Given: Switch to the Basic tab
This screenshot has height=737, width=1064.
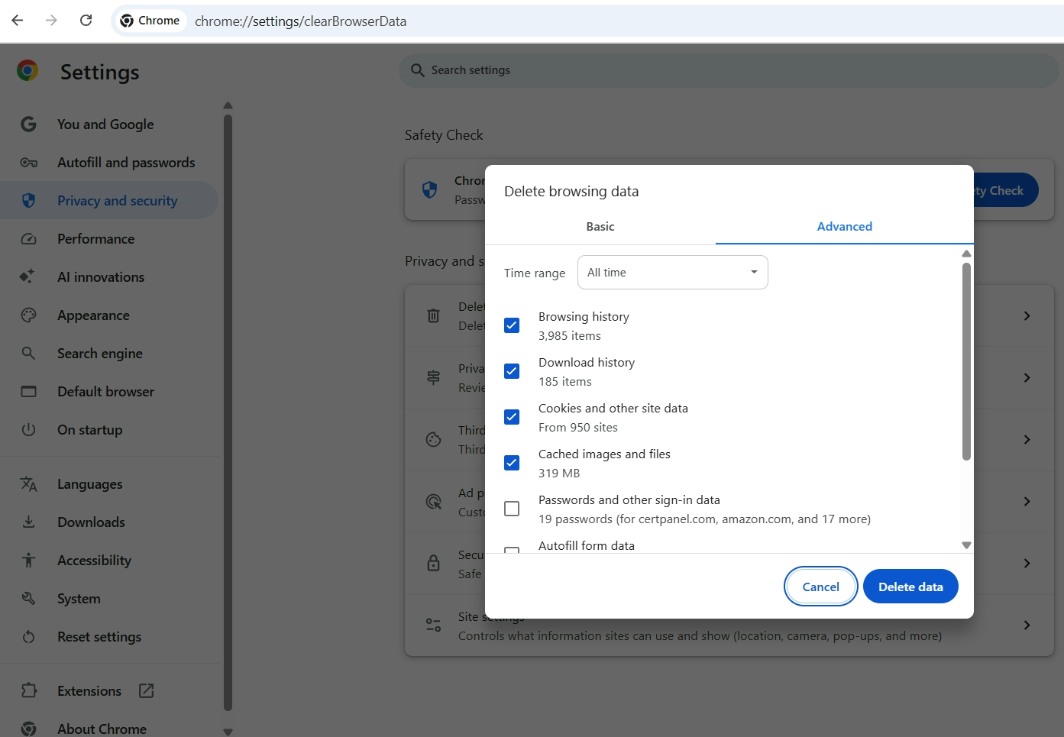Looking at the screenshot, I should (x=600, y=227).
